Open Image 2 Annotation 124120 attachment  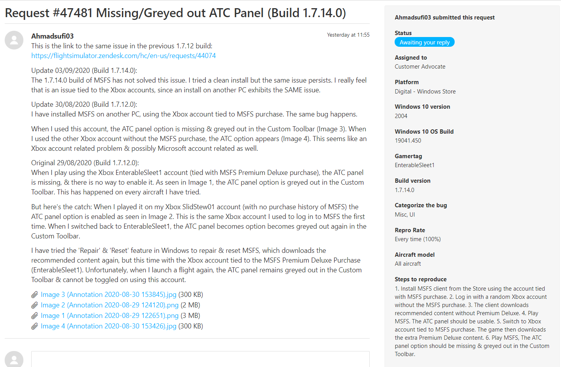click(x=109, y=305)
